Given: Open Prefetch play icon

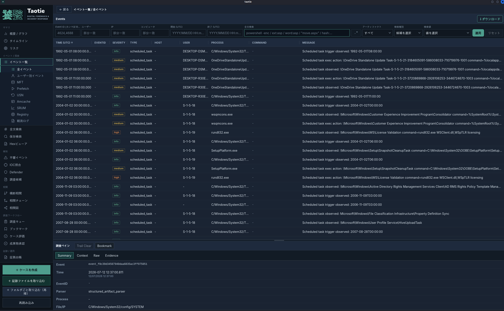Looking at the screenshot, I should click(x=13, y=89).
